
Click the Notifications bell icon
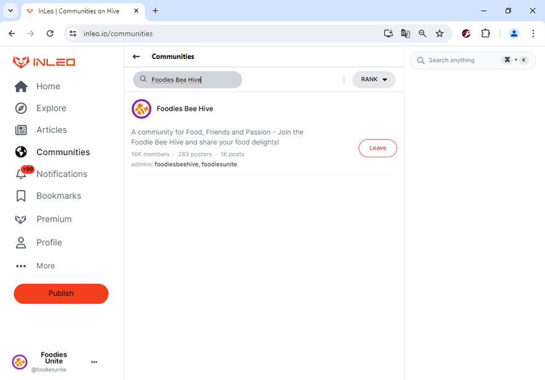click(21, 174)
